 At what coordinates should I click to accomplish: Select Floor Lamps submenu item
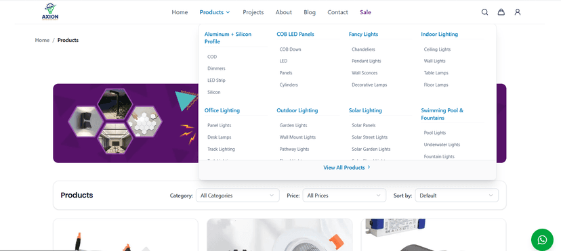click(x=436, y=85)
